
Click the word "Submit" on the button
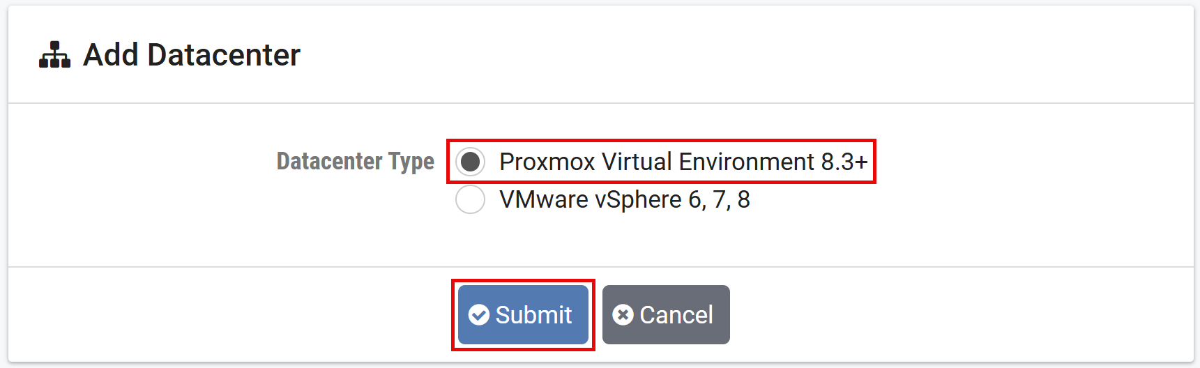533,315
